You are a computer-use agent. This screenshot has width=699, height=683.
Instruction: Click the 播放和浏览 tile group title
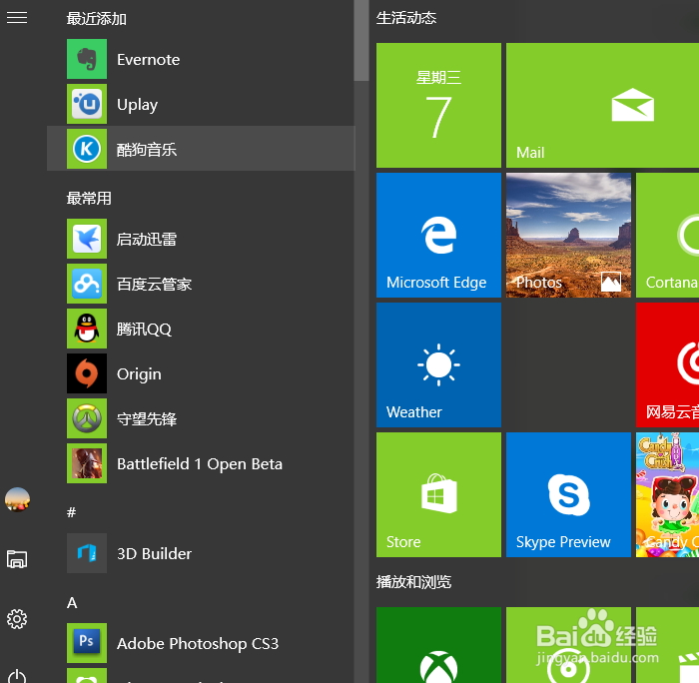[413, 582]
